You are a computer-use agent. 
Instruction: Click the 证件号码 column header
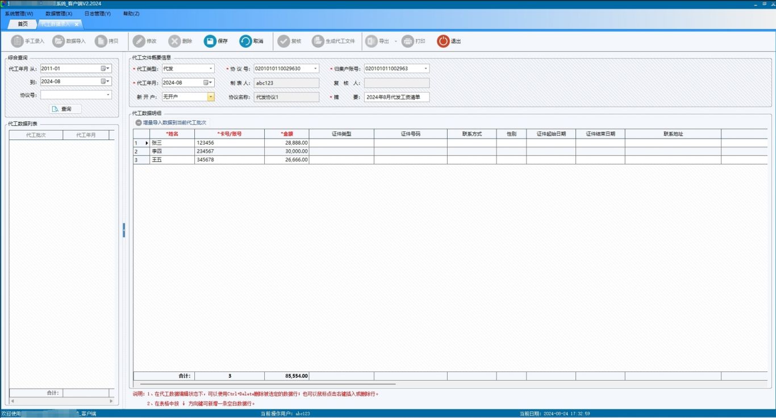click(x=410, y=134)
